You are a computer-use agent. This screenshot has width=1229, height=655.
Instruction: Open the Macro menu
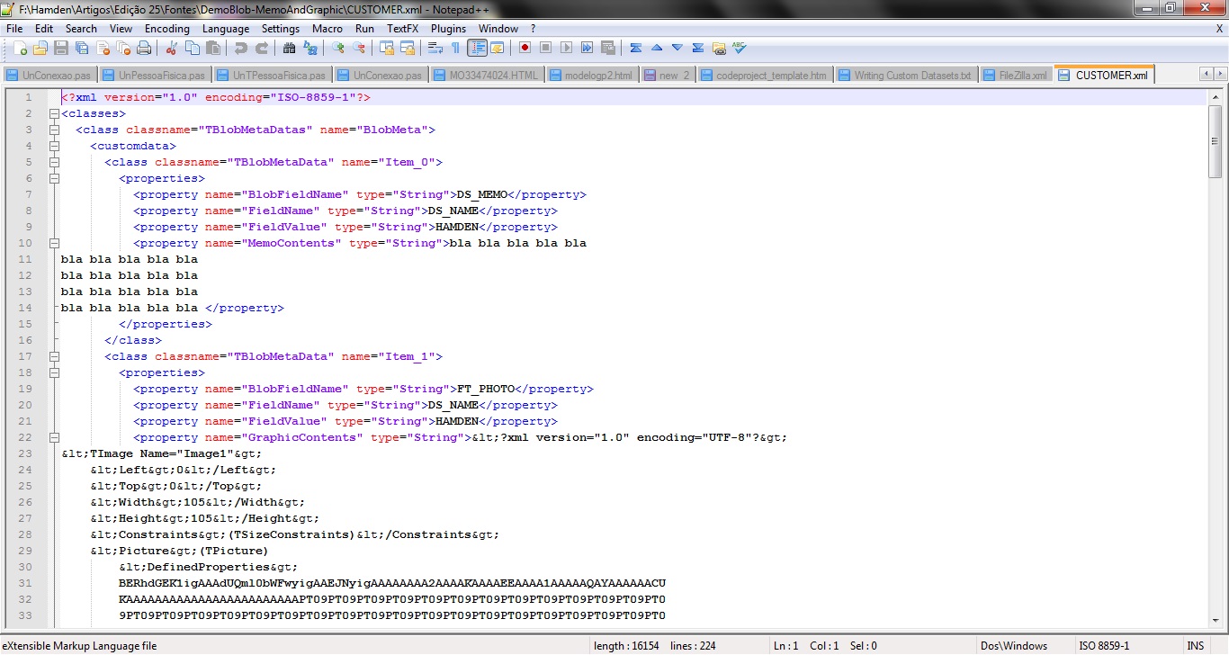[327, 28]
